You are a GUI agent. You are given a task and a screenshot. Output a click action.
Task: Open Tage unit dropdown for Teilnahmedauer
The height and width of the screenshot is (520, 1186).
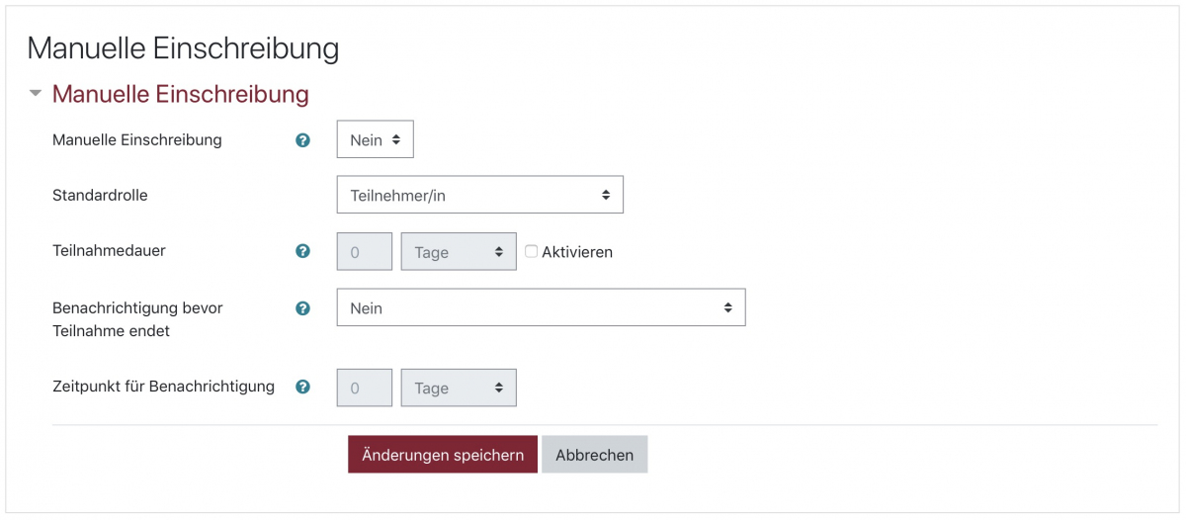pyautogui.click(x=459, y=252)
